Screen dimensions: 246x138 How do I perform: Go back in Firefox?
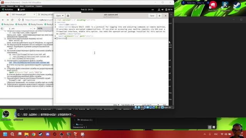point(3,20)
